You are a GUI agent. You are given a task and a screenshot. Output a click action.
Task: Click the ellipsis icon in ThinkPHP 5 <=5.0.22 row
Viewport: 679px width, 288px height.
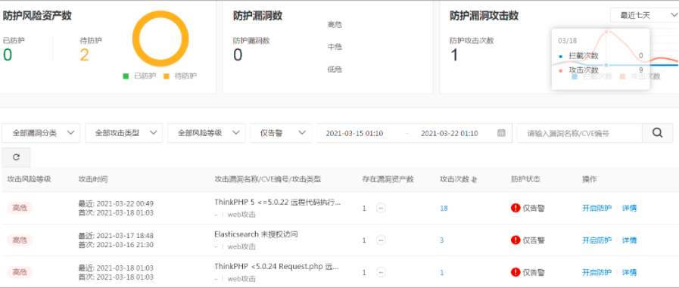click(381, 208)
